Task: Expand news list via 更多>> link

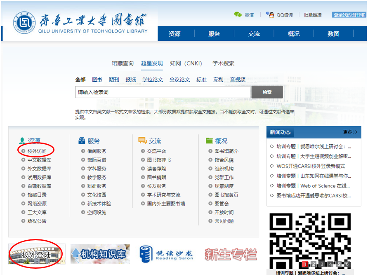Action: (350, 132)
